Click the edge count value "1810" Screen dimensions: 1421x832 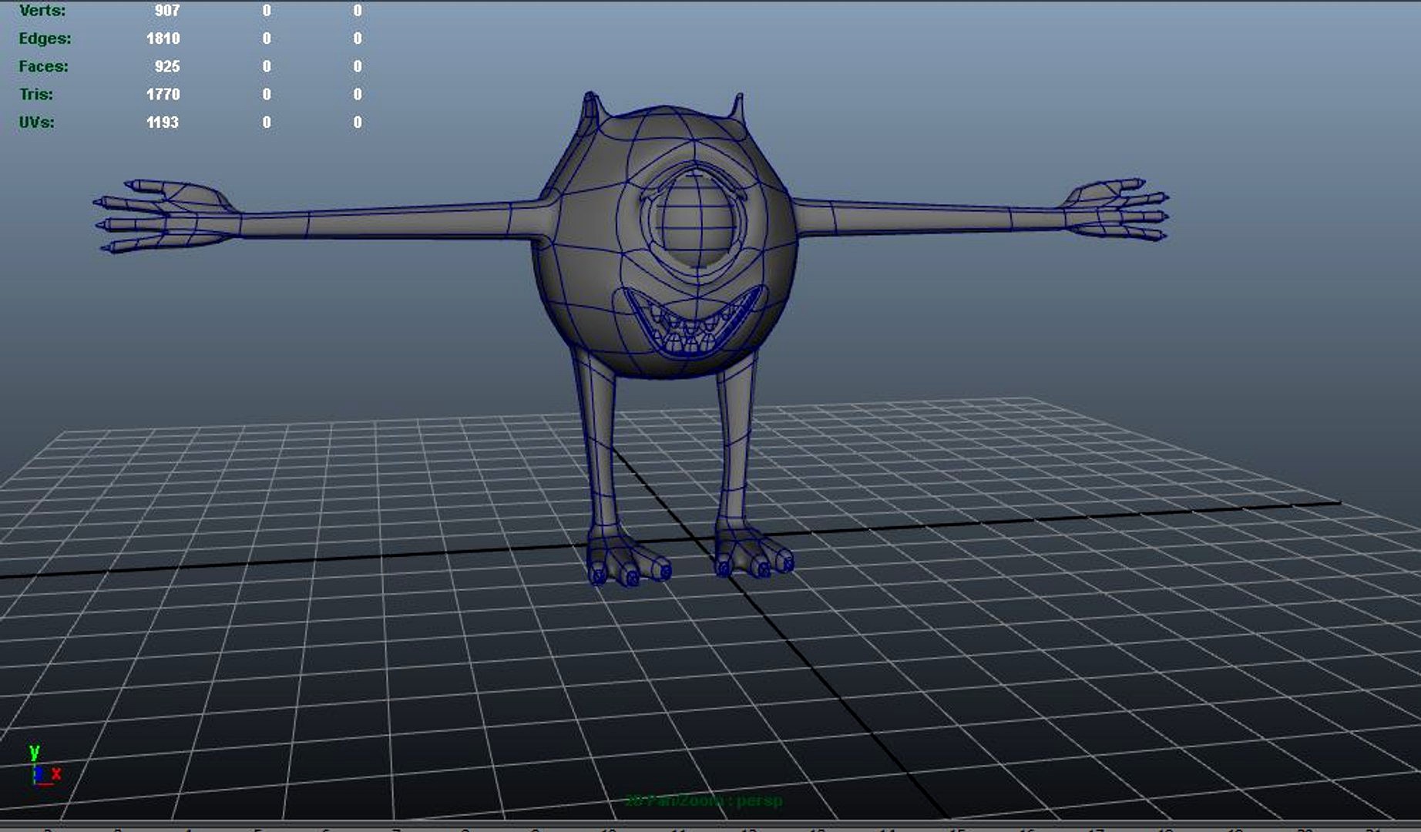click(x=163, y=39)
